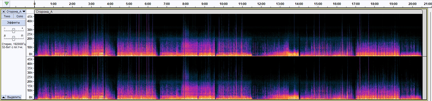Screen dimensions: 432x101
Task: Click timeline ruler at 5:00
Action: coord(129,4)
